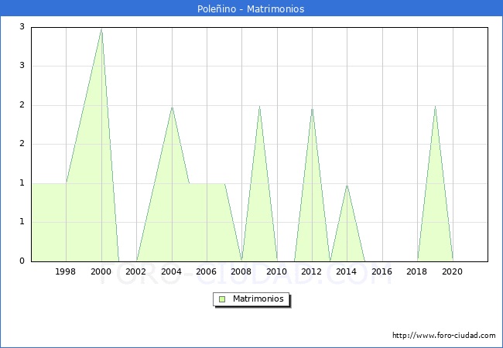Click the 2012 x-axis label
503x348 pixels.
click(x=312, y=271)
